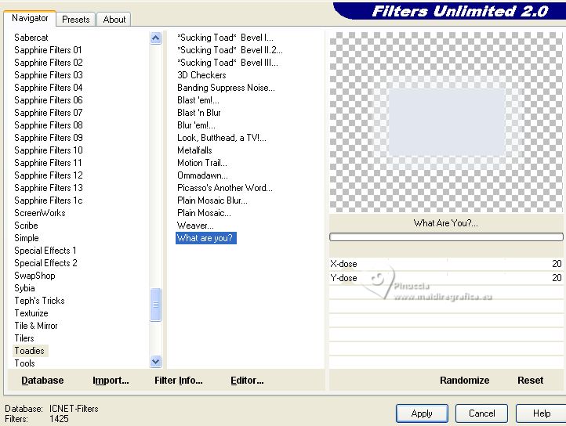Select the 3D Checkers filter
Viewport: 566px width, 426px height.
(201, 75)
